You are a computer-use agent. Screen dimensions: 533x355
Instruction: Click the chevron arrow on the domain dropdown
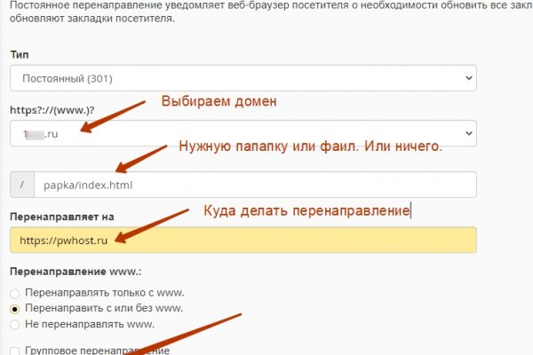(468, 133)
